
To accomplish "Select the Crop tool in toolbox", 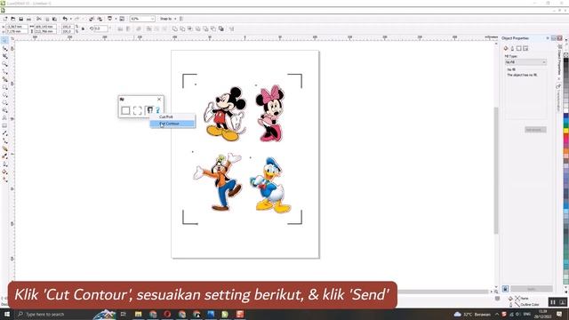I will (x=4, y=57).
